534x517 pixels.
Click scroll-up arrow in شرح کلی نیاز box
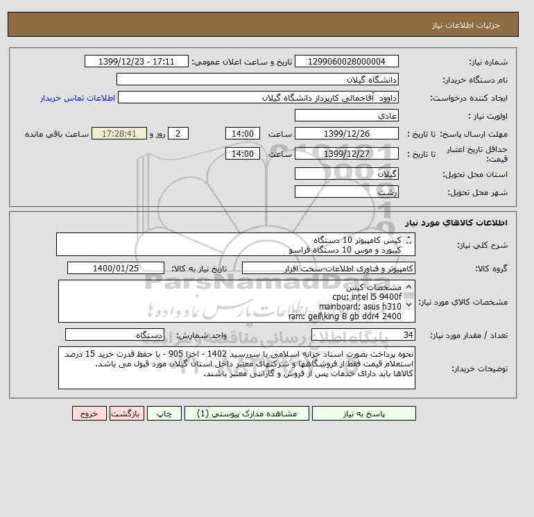(x=409, y=238)
